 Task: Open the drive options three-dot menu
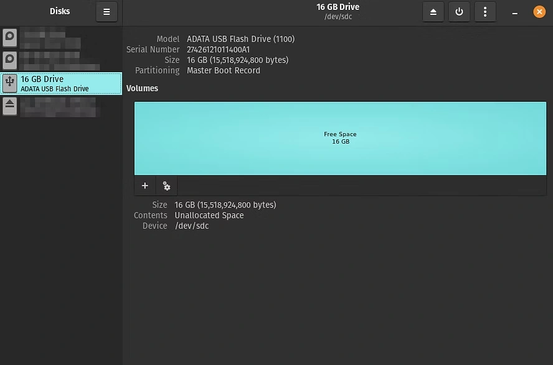[x=485, y=12]
